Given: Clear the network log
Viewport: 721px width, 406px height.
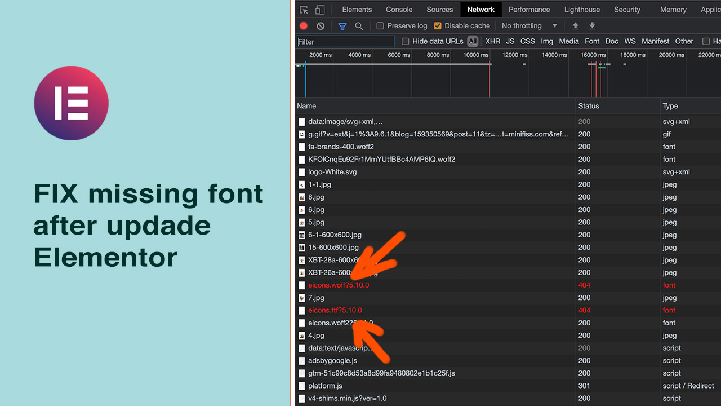Looking at the screenshot, I should (321, 26).
